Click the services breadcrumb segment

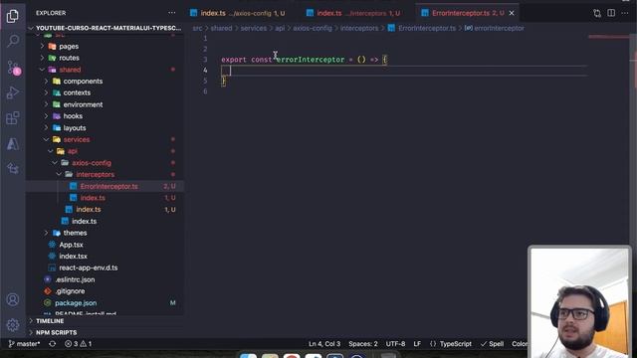pos(254,29)
